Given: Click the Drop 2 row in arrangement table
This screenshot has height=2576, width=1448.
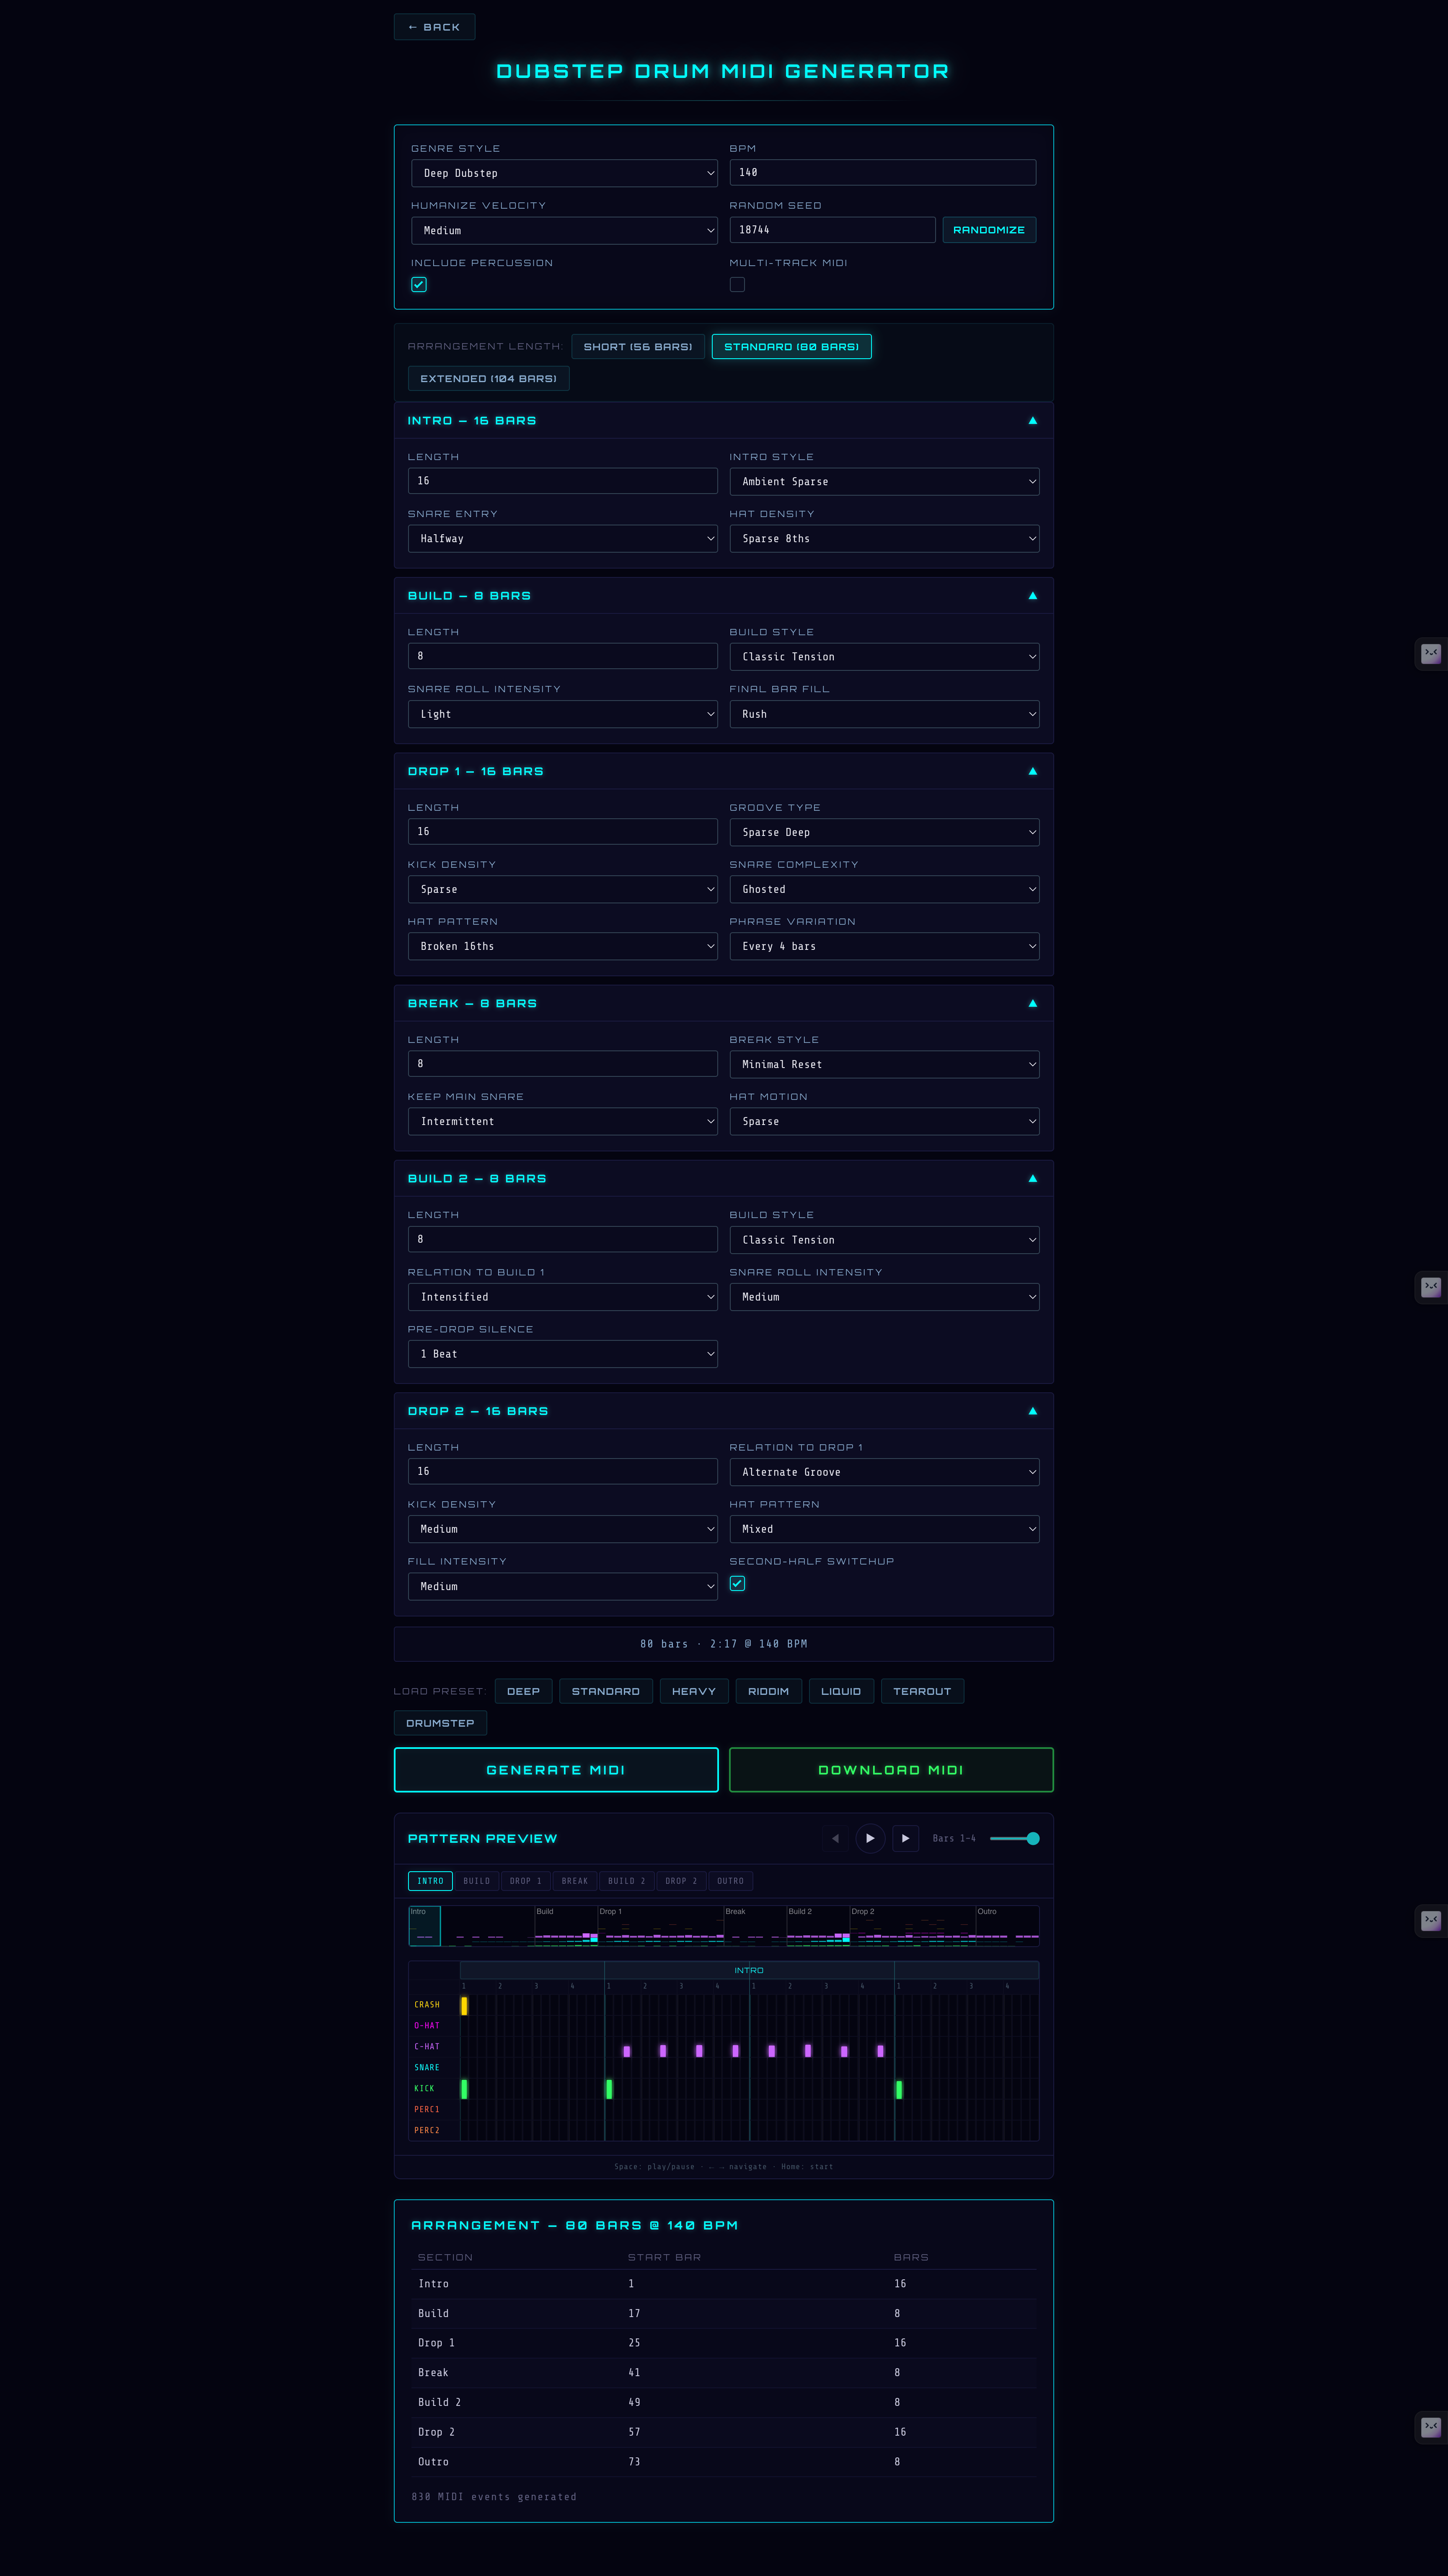Looking at the screenshot, I should pyautogui.click(x=724, y=2432).
